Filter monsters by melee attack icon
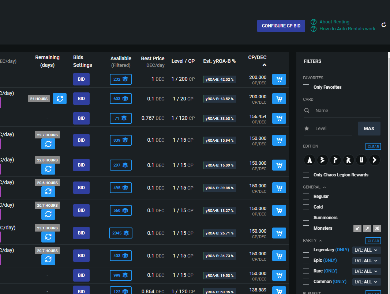This screenshot has width=390, height=294. pyautogui.click(x=357, y=229)
